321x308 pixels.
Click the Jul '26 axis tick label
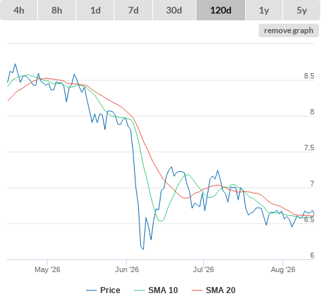click(203, 269)
